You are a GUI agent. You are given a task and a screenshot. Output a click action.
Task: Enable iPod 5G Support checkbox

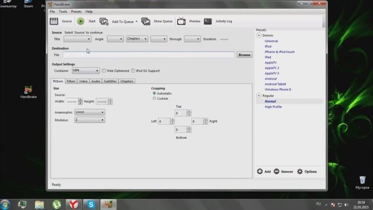coord(133,71)
